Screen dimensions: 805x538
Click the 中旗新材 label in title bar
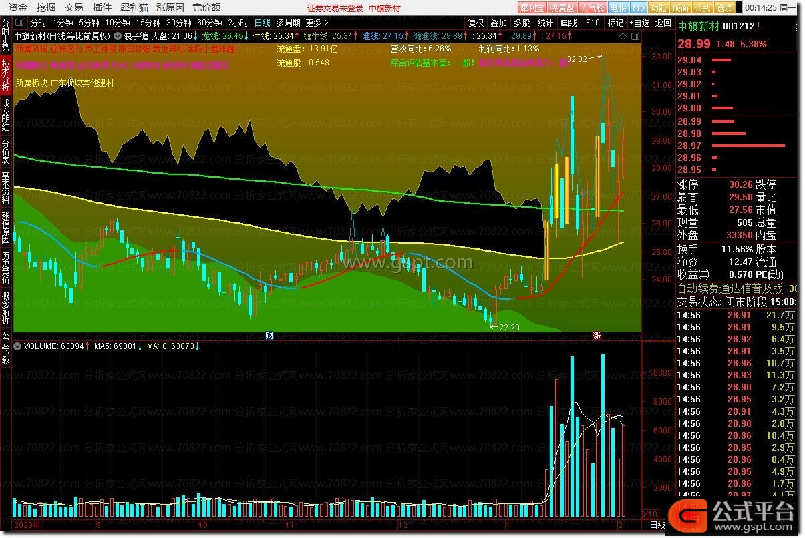pos(385,8)
